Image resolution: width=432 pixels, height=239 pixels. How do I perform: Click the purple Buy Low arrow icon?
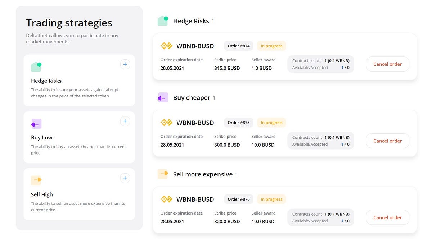(x=36, y=124)
